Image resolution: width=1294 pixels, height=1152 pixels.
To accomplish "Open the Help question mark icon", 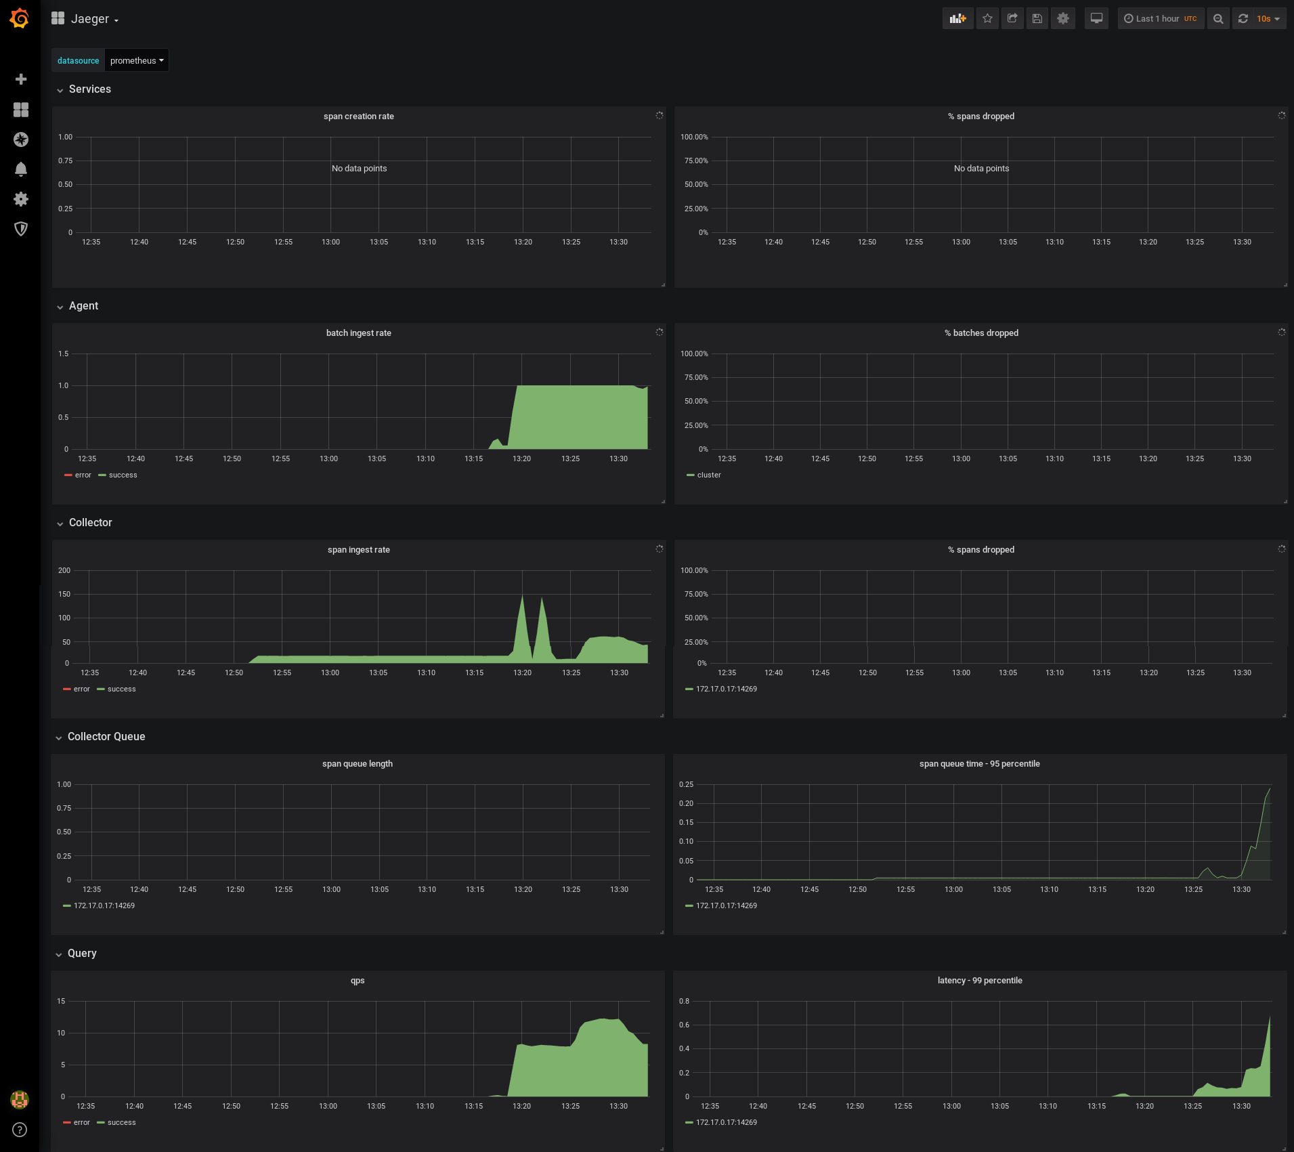I will [20, 1130].
